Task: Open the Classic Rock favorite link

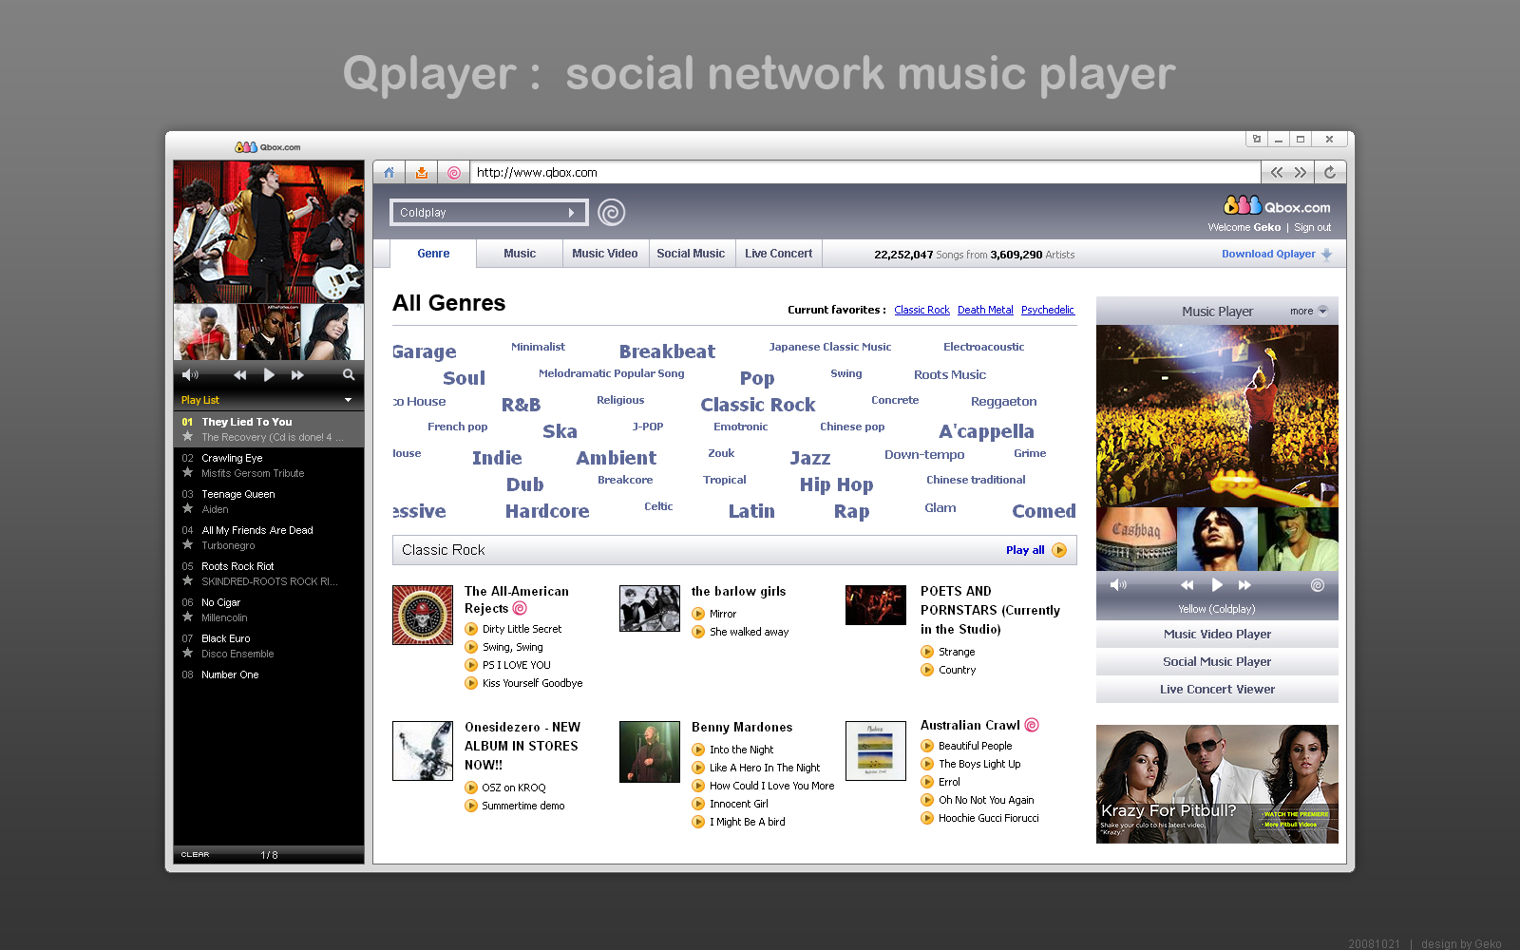Action: pyautogui.click(x=921, y=310)
